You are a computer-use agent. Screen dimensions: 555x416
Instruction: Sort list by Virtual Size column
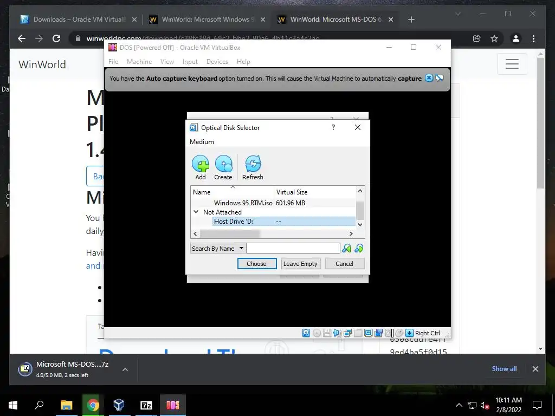point(315,192)
